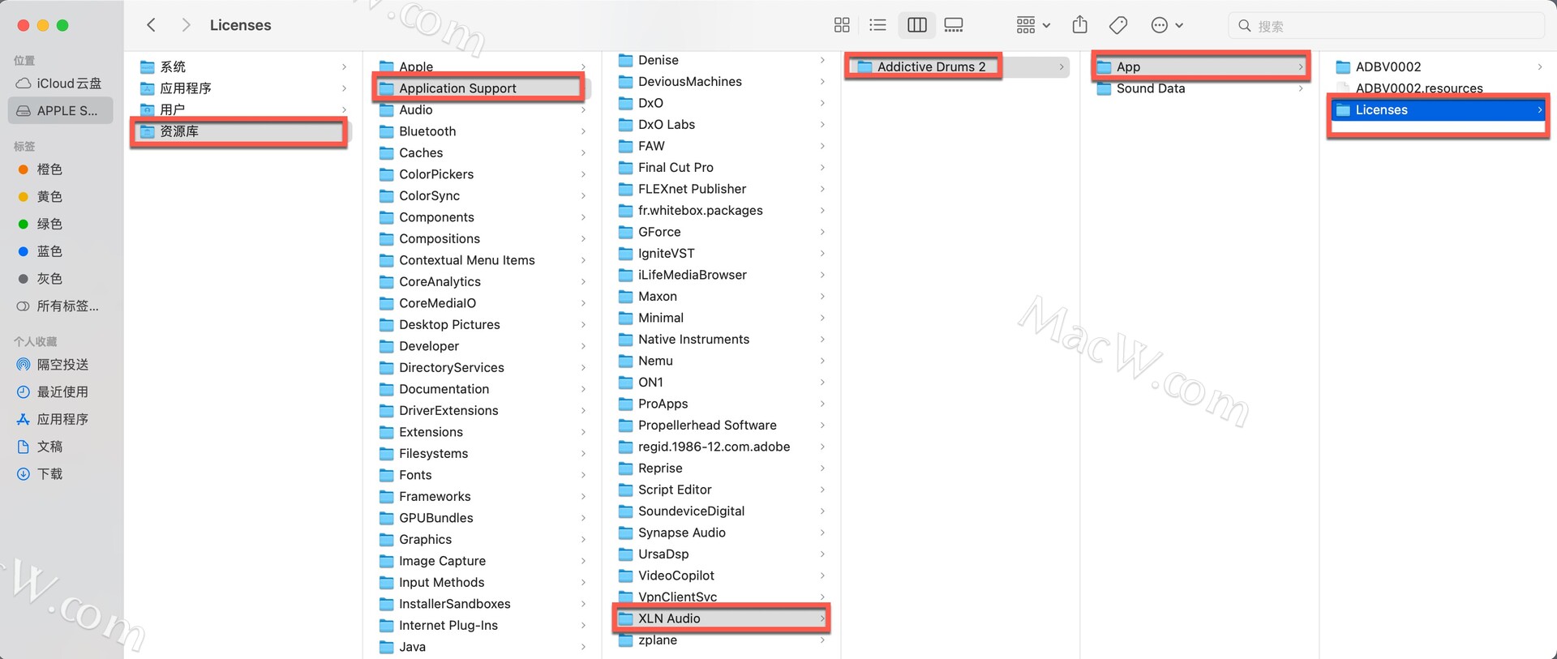The image size is (1557, 659).
Task: Expand the Final Cut Pro chevron
Action: (x=822, y=167)
